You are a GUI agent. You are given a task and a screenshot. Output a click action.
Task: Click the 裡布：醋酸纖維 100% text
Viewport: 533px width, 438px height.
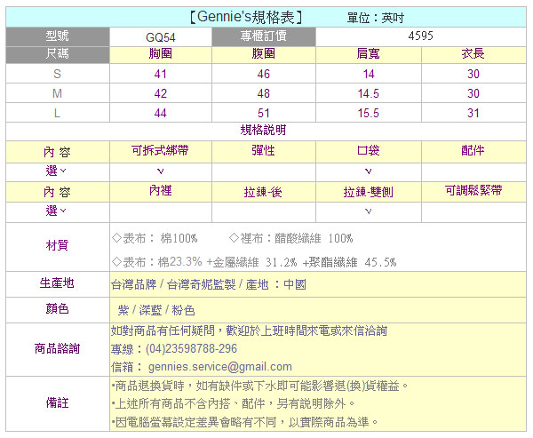coord(291,238)
